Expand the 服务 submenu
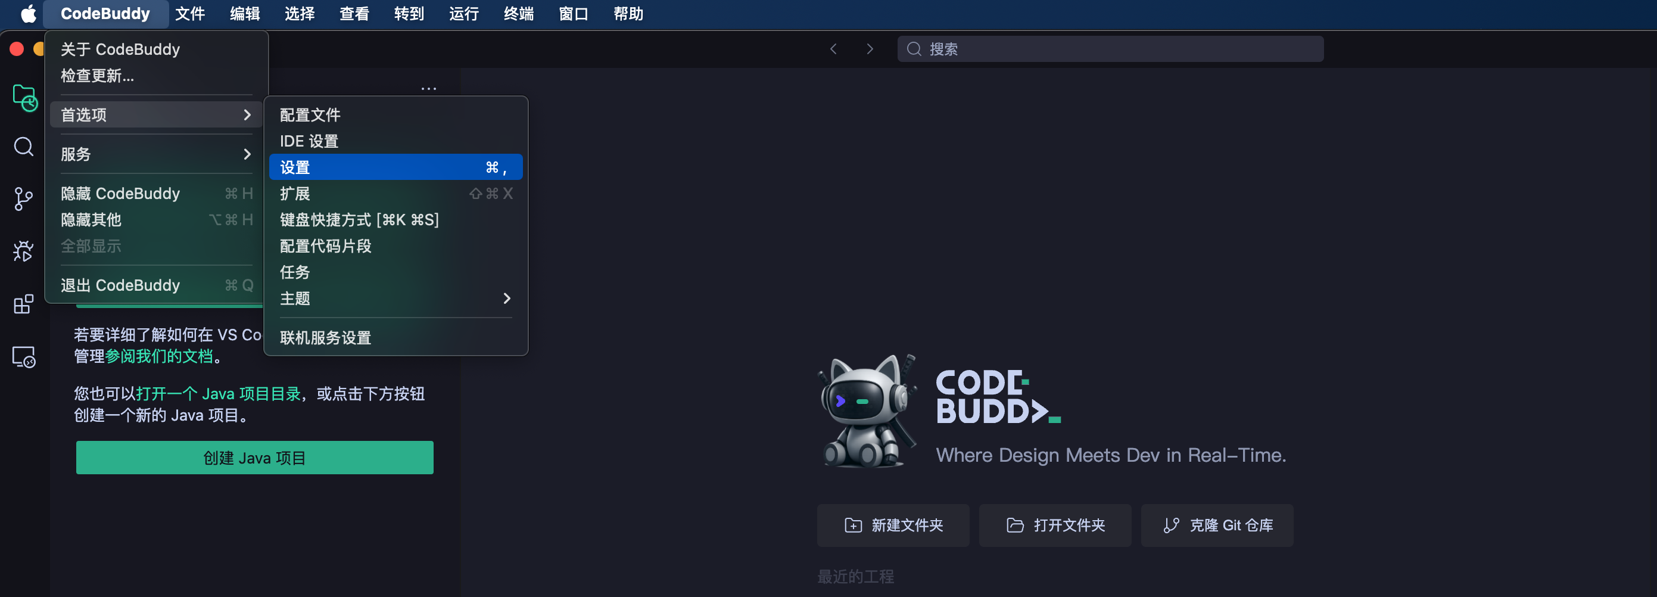Screen dimensions: 1657x597 pos(155,154)
